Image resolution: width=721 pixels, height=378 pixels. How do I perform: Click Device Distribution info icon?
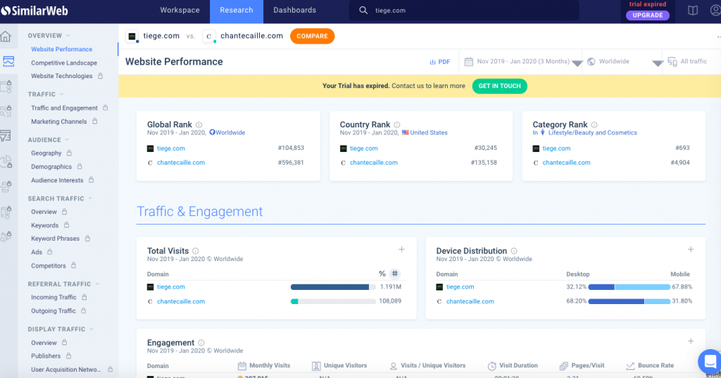[x=514, y=251]
